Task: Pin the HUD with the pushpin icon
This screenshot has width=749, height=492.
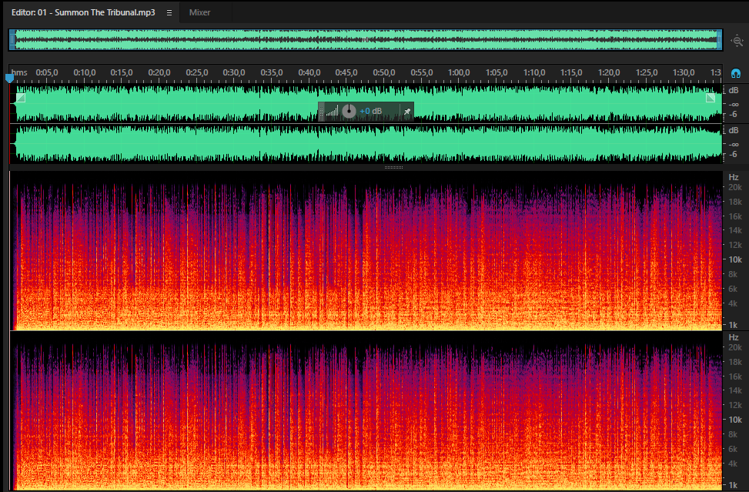Action: point(407,112)
